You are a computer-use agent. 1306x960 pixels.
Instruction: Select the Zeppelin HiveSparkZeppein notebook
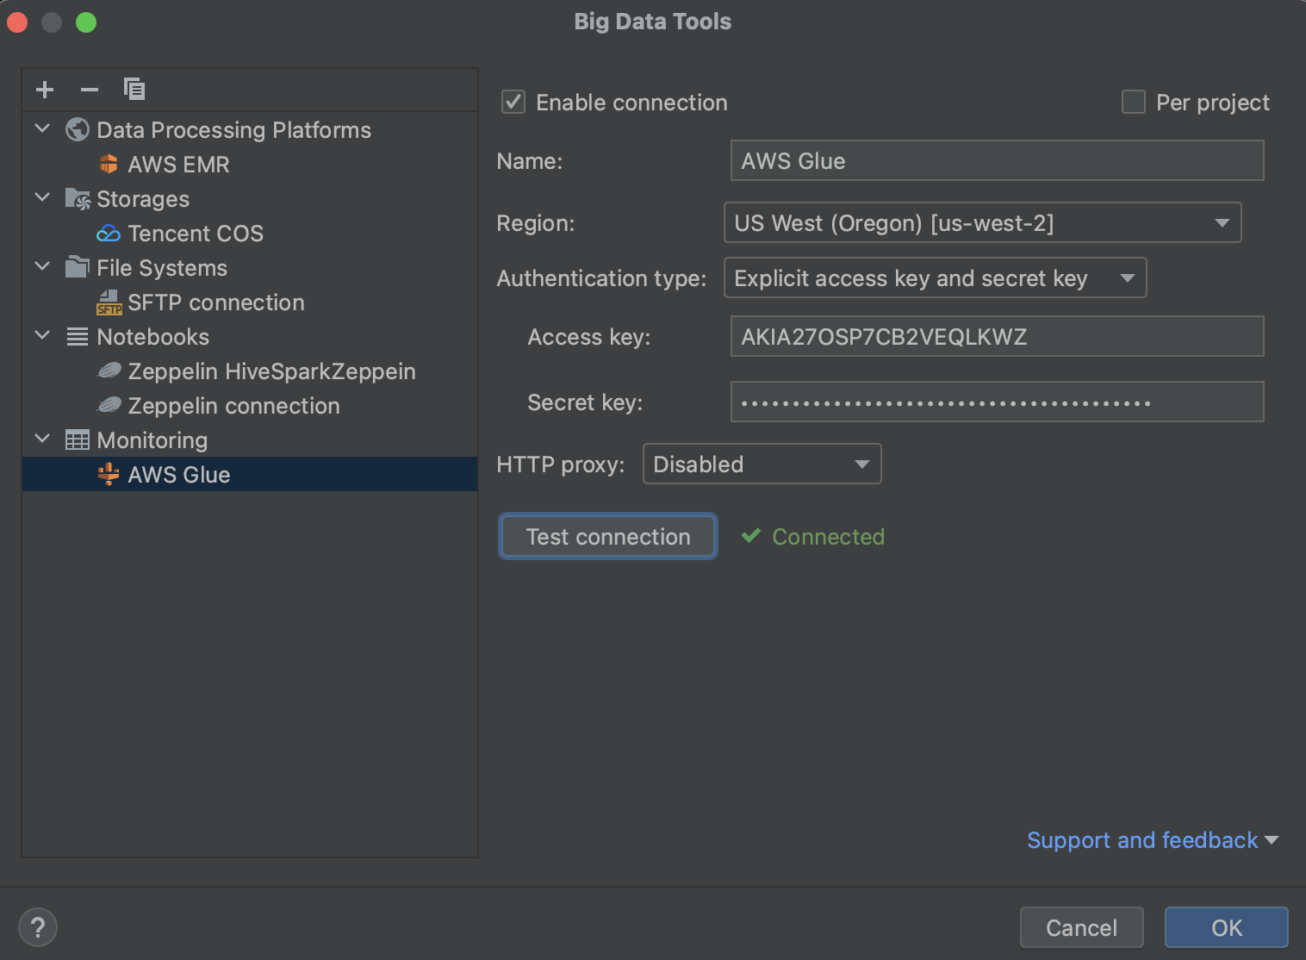[271, 371]
